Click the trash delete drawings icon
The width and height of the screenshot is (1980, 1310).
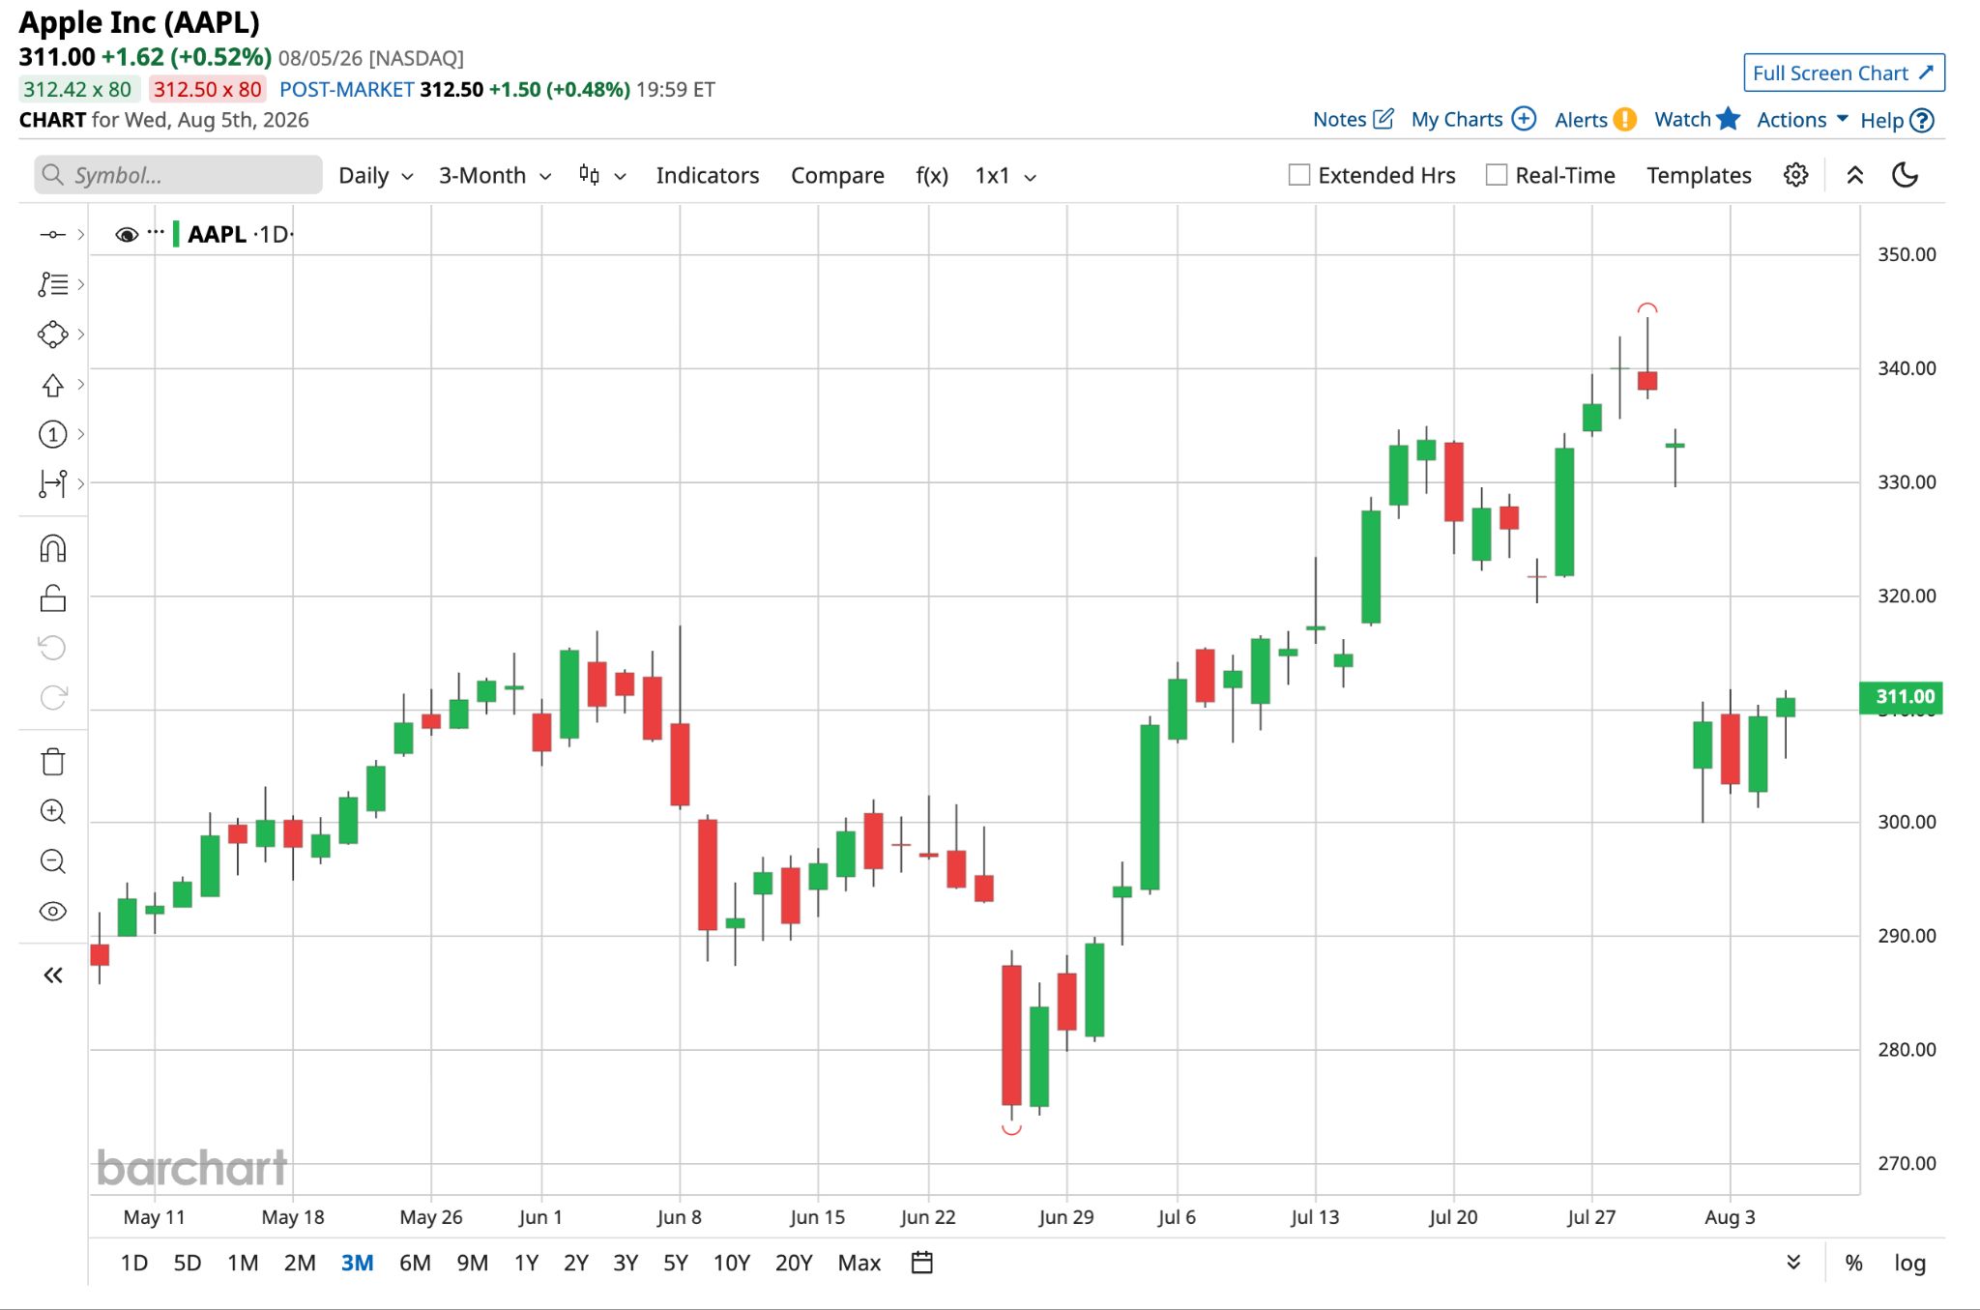pos(53,762)
